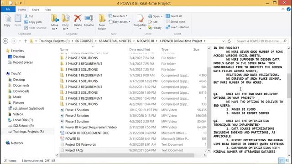Collapse the ribbon with the chevron
This screenshot has width=292, height=164.
[x=283, y=9]
